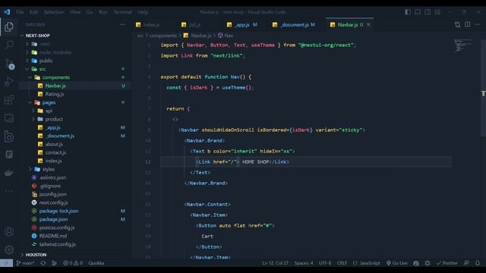Screen dimensions: 486x273
Task: Close the Navbar.js tab
Action: point(368,25)
